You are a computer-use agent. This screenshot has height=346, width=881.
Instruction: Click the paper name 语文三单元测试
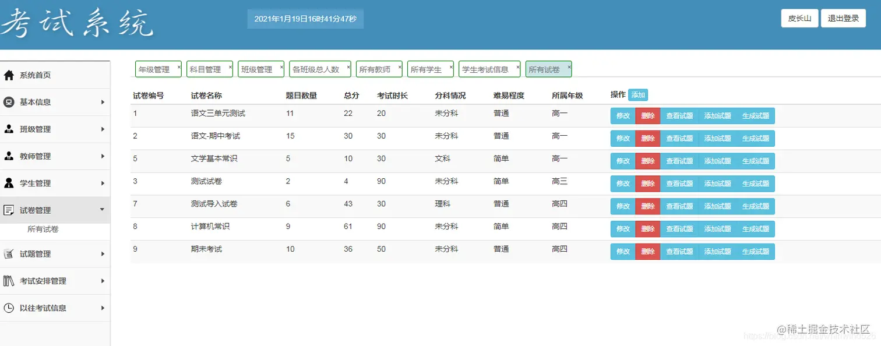[x=218, y=113]
